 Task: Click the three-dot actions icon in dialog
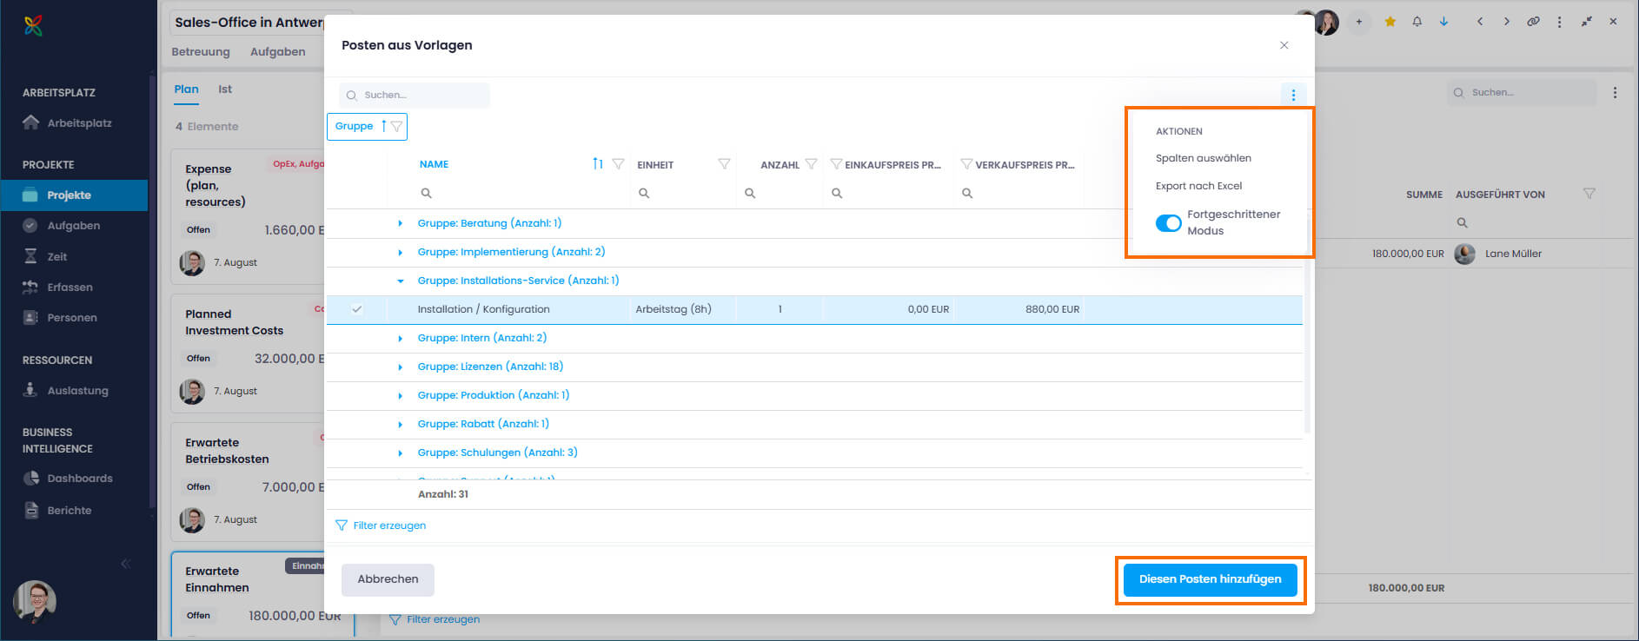pos(1293,96)
